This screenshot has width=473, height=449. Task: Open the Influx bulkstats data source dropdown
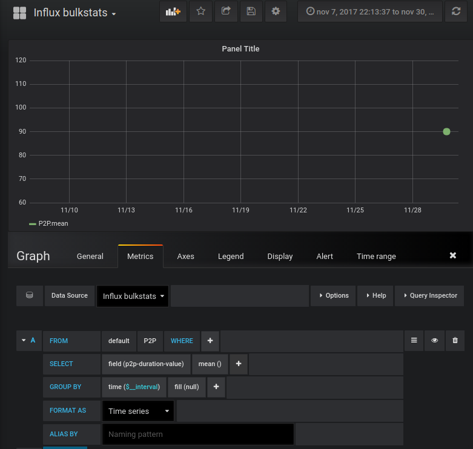133,297
